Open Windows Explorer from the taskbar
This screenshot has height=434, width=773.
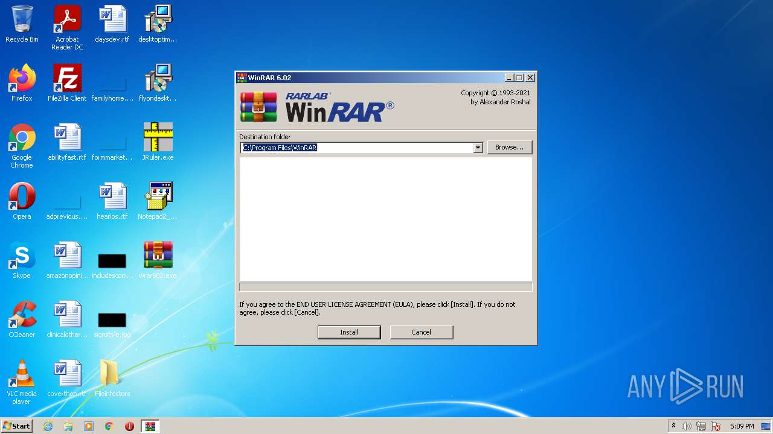pos(68,426)
